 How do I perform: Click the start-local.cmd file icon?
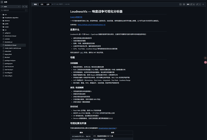point(3,67)
